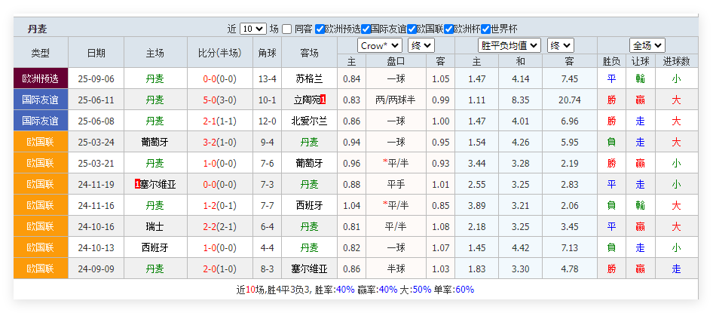Viewport: 713px width, 313px height.
Task: Uncheck the 国际友谊 filter checkbox
Action: point(366,29)
